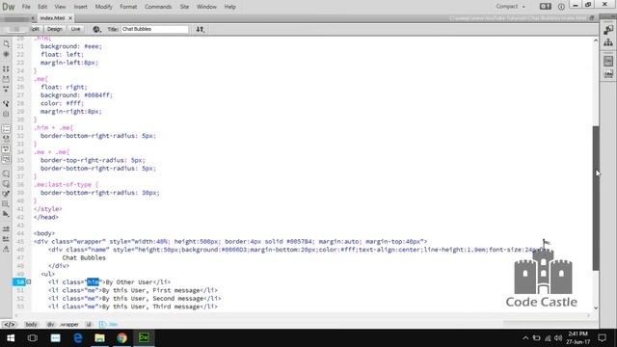This screenshot has height=347, width=617.
Task: Click the Title field containing Chat Bubbles
Action: click(x=154, y=29)
